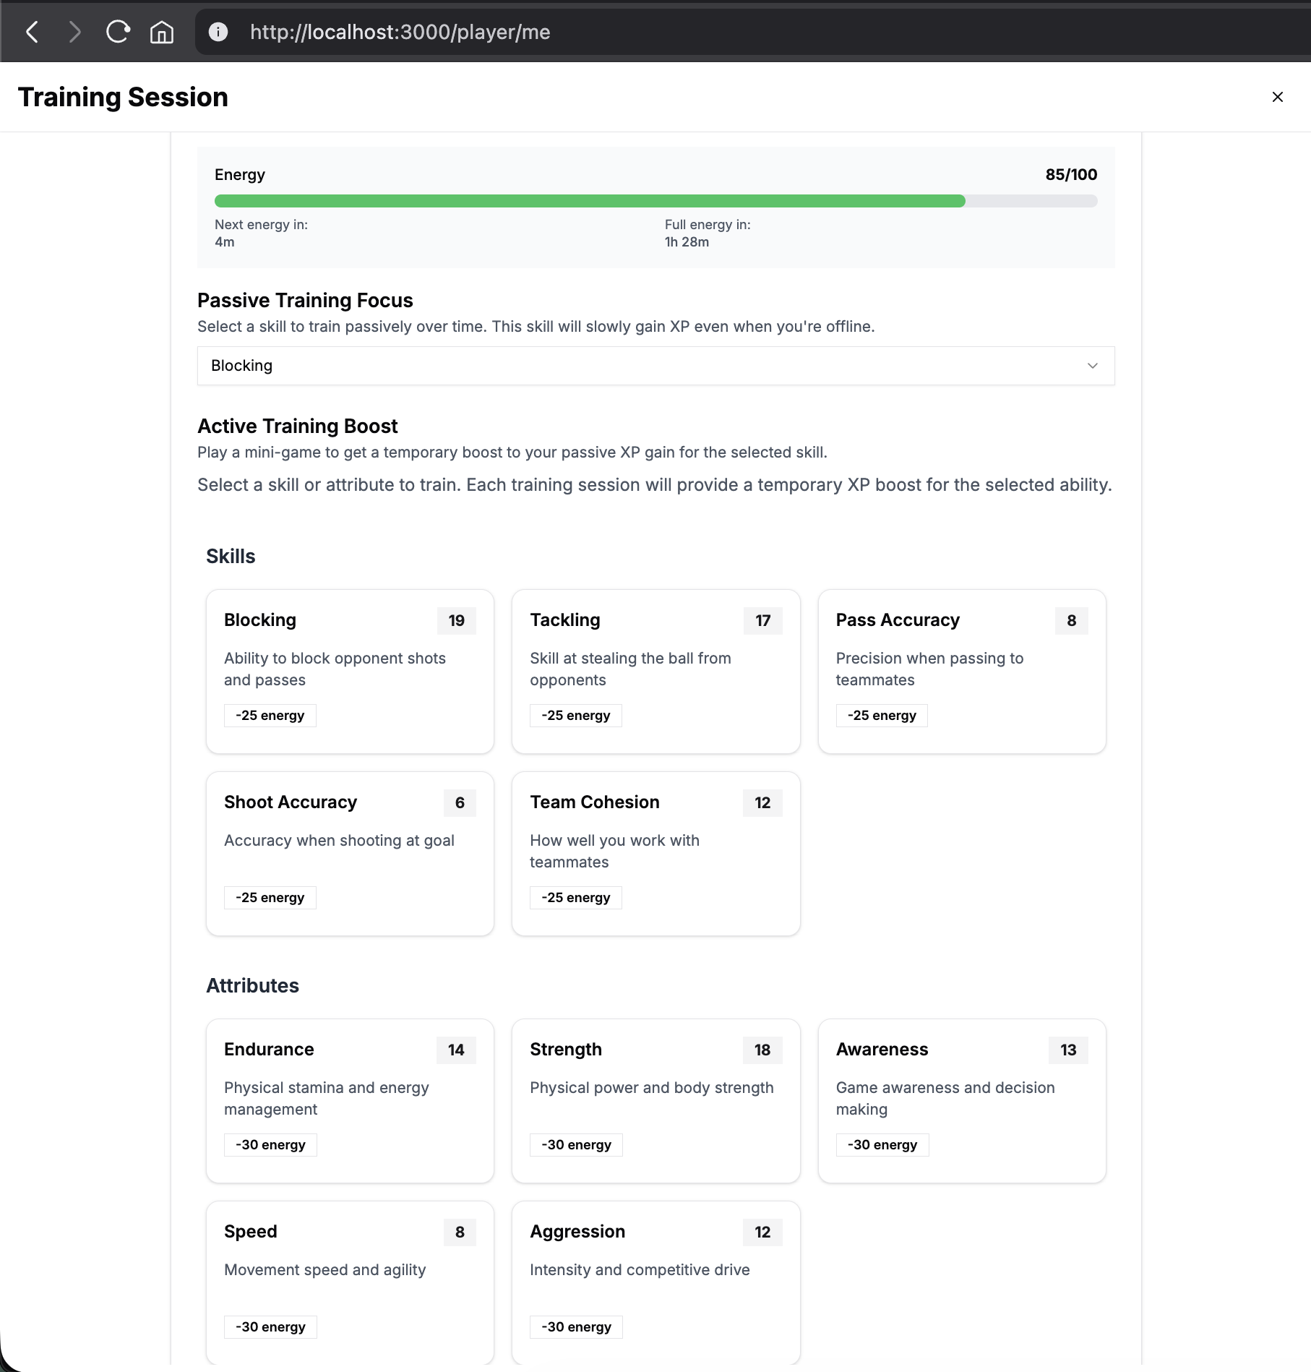Go to browser home icon
Viewport: 1311px width, 1372px height.
click(161, 32)
